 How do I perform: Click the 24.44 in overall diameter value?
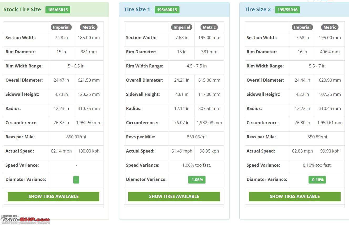(x=302, y=80)
